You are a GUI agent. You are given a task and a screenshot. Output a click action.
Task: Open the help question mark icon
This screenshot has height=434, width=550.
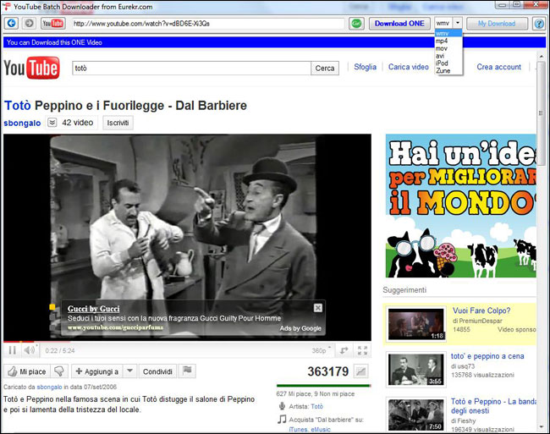point(538,23)
